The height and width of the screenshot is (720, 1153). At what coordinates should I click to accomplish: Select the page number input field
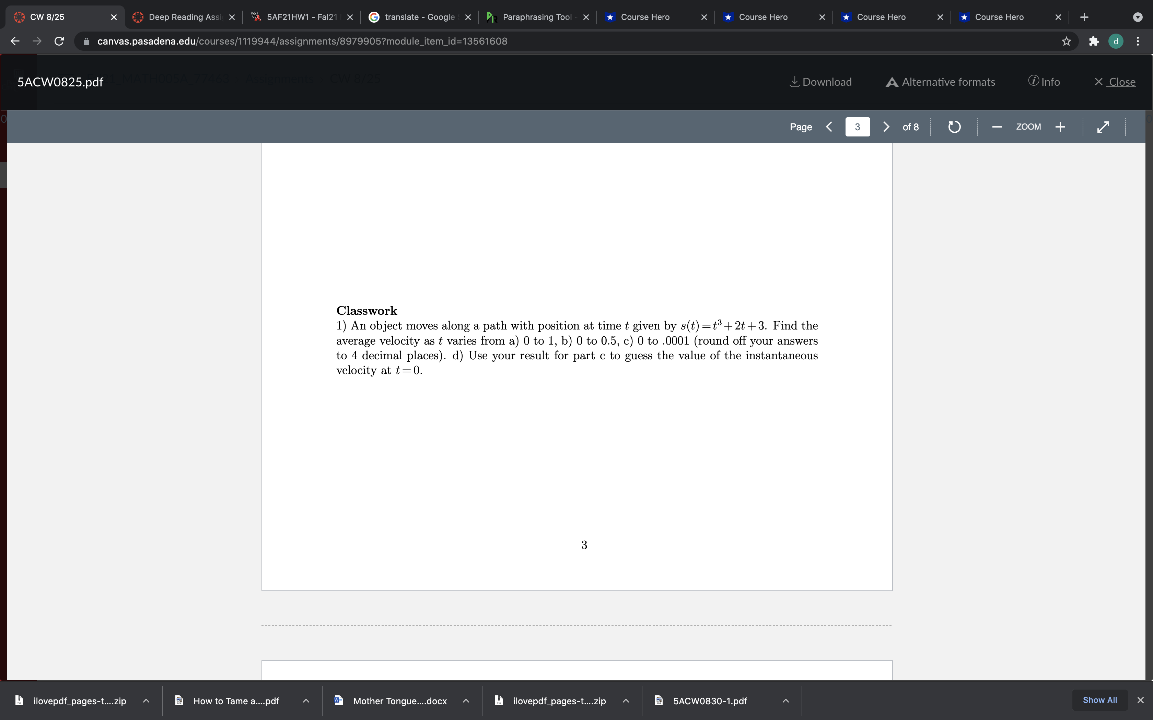(x=857, y=126)
